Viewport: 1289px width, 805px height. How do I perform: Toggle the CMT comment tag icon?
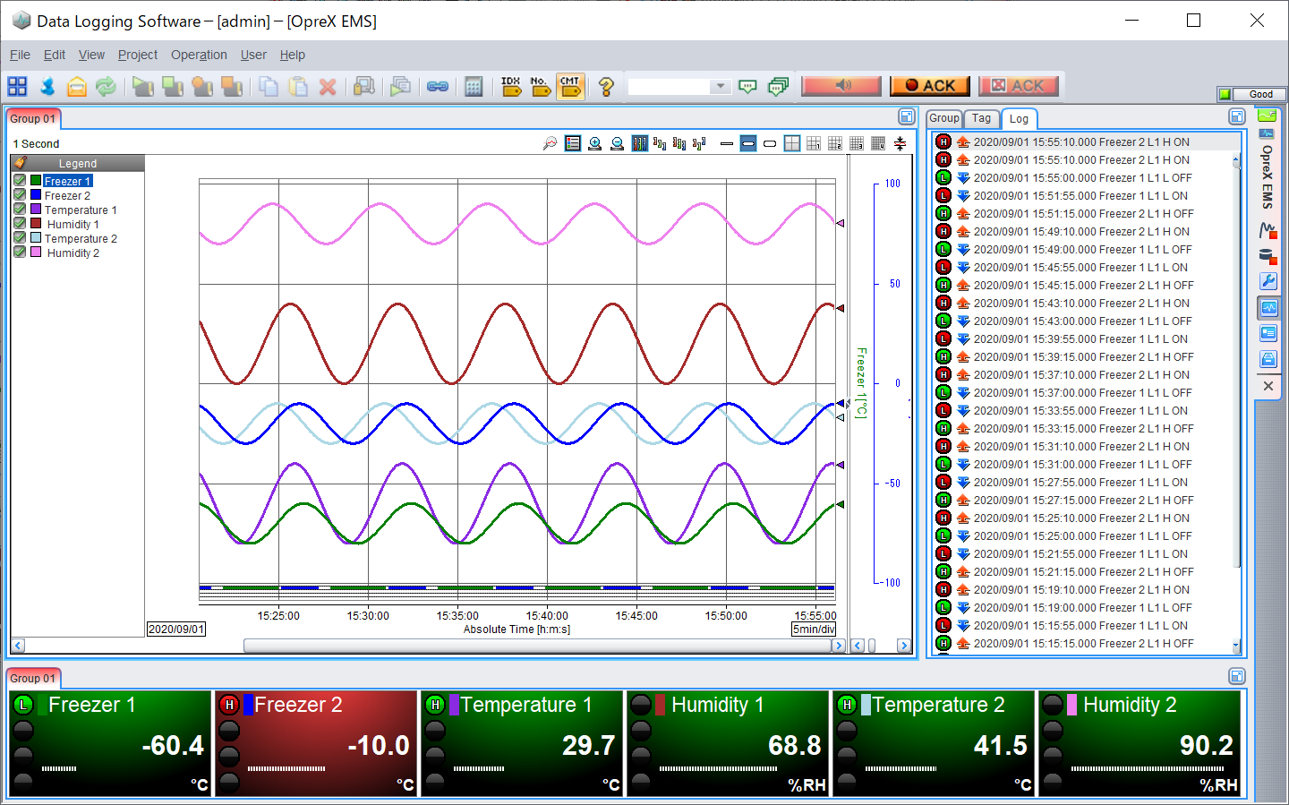570,86
